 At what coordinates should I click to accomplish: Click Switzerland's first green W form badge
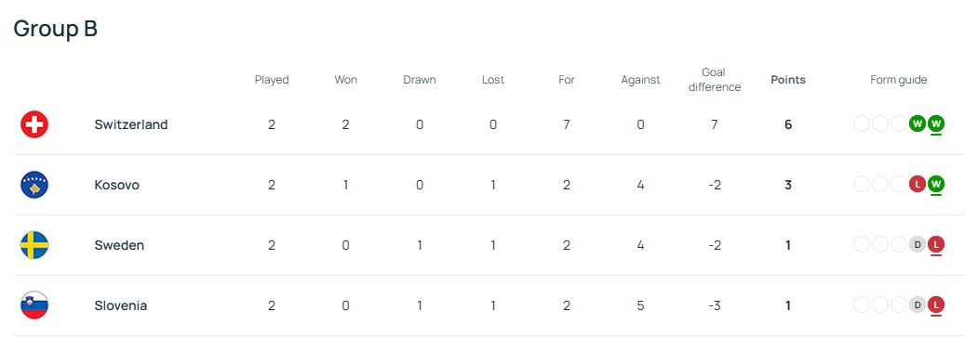click(918, 124)
